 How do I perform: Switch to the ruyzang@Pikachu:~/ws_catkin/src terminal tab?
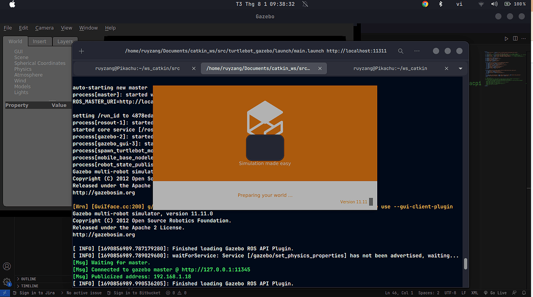[138, 68]
